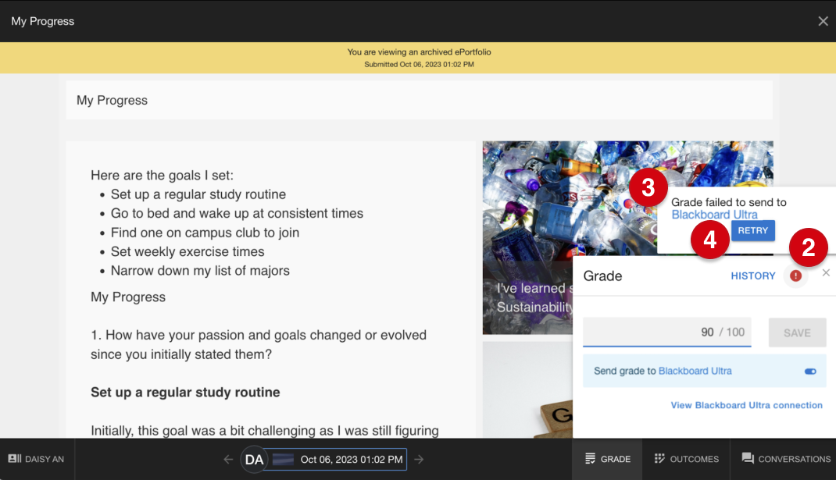Click the grade score input field

667,332
